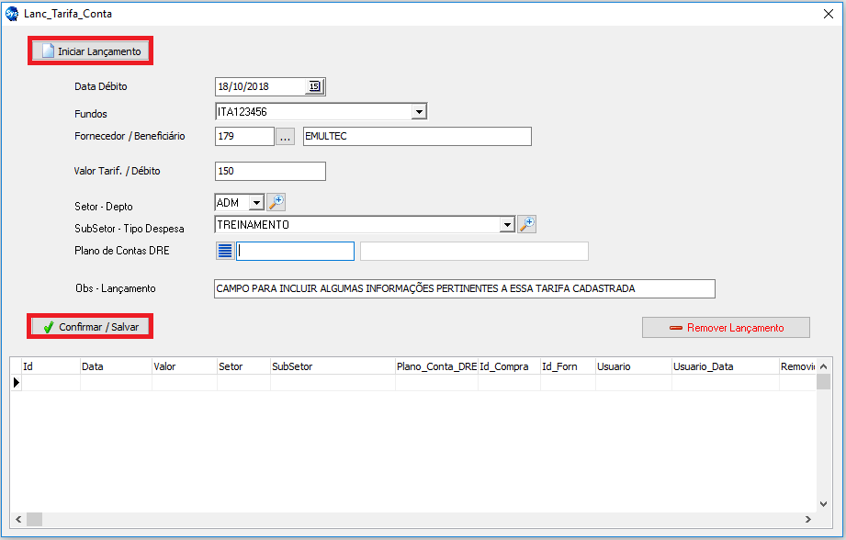Viewport: 846px width, 540px height.
Task: Open Plano de Contas DRE list icon
Action: click(x=225, y=252)
